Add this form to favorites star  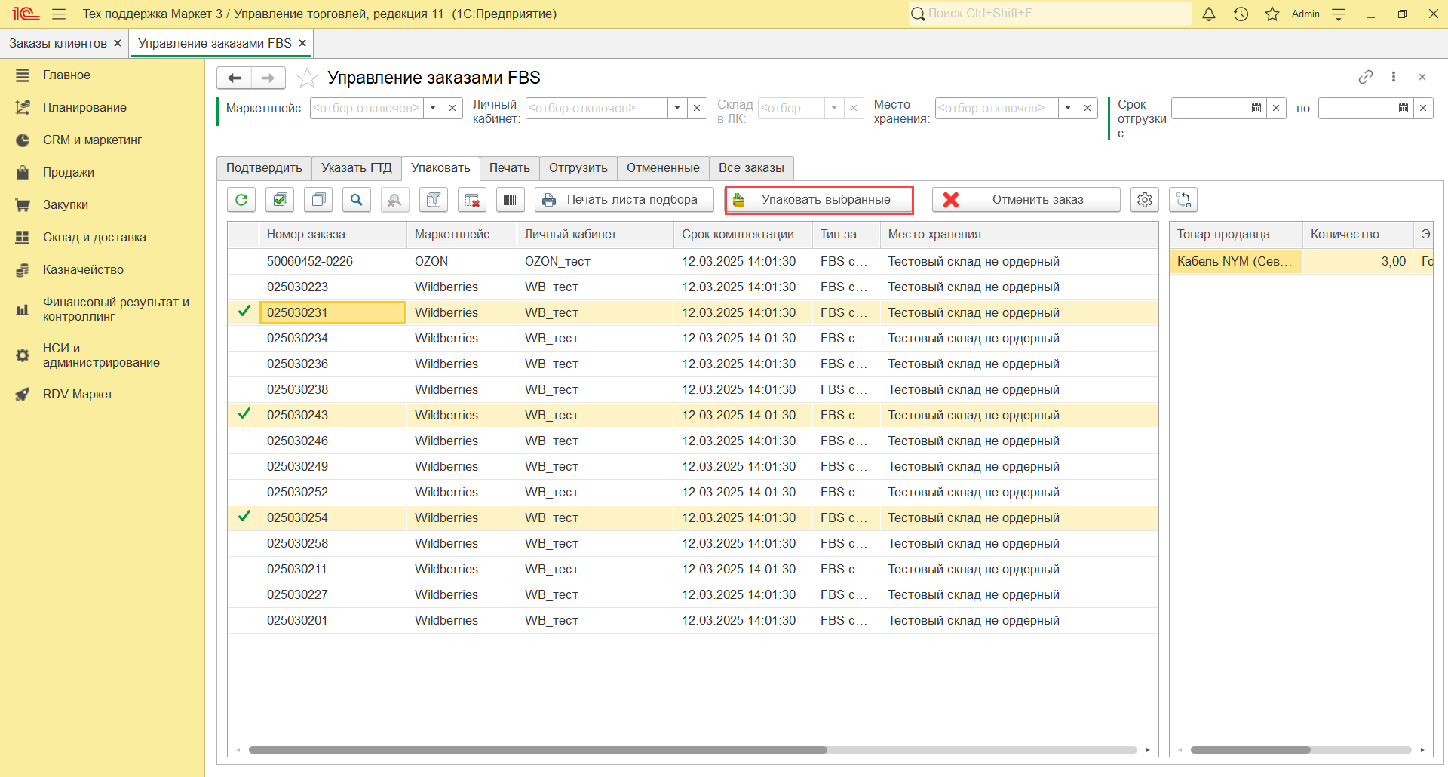coord(307,78)
